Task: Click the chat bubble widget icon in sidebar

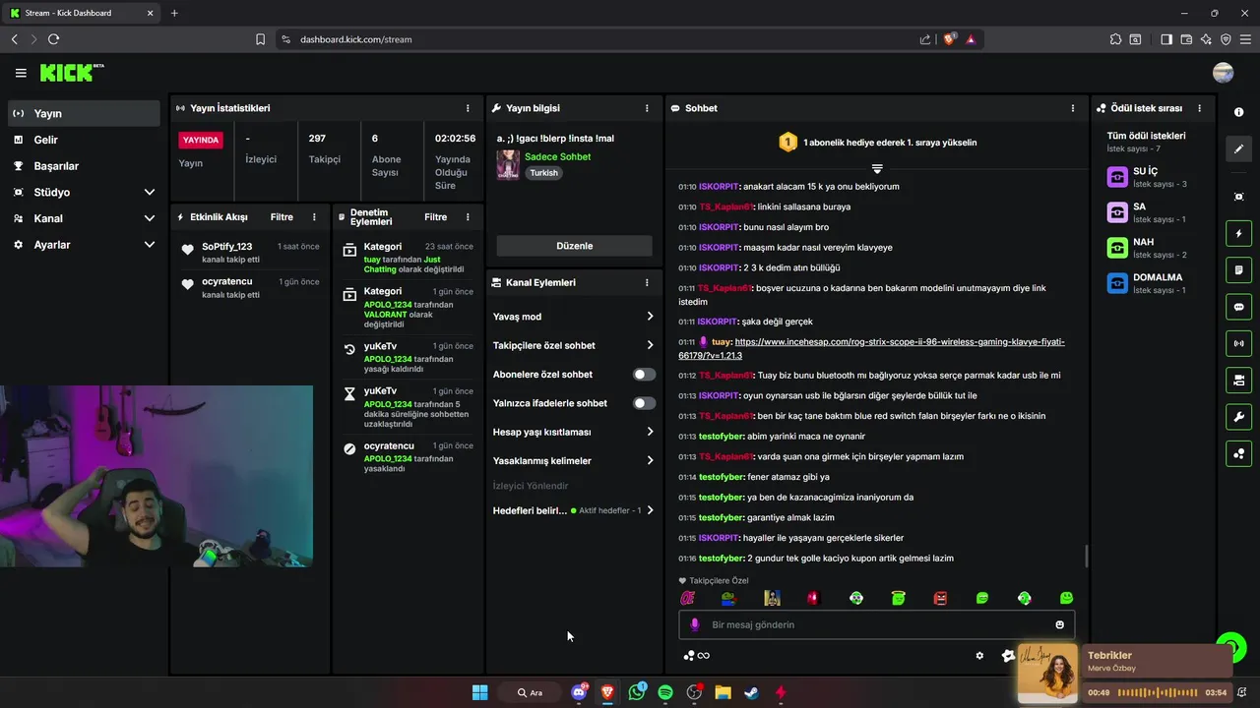Action: tap(1238, 307)
